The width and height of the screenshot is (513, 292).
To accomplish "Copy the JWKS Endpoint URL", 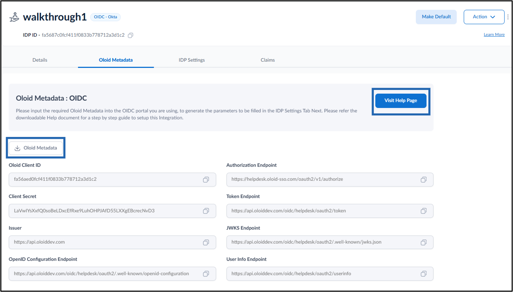I will (424, 242).
